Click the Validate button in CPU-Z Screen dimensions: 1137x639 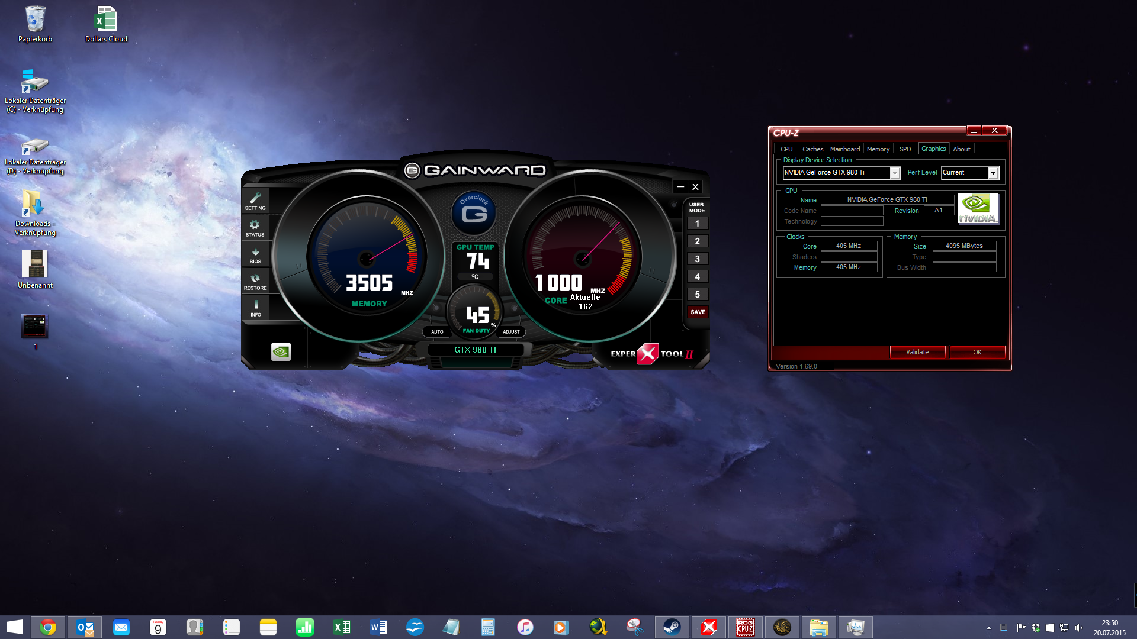[x=917, y=352]
